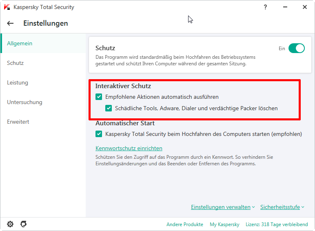This screenshot has width=315, height=231.
Task: Click the description starting Das Programm wird standardmäßig
Action: (x=175, y=60)
